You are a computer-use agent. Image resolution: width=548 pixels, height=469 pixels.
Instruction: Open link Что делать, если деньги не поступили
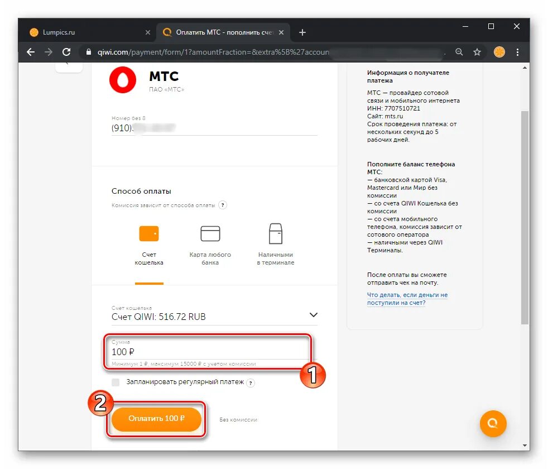pyautogui.click(x=407, y=299)
